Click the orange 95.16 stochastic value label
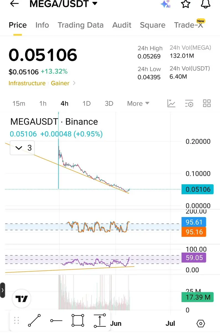Screen dimensions: 220x333 (194, 232)
